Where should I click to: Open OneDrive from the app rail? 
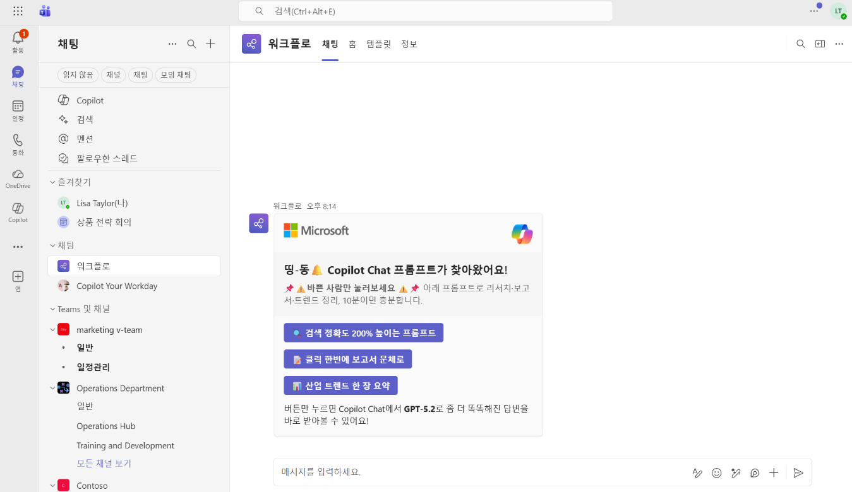tap(18, 177)
